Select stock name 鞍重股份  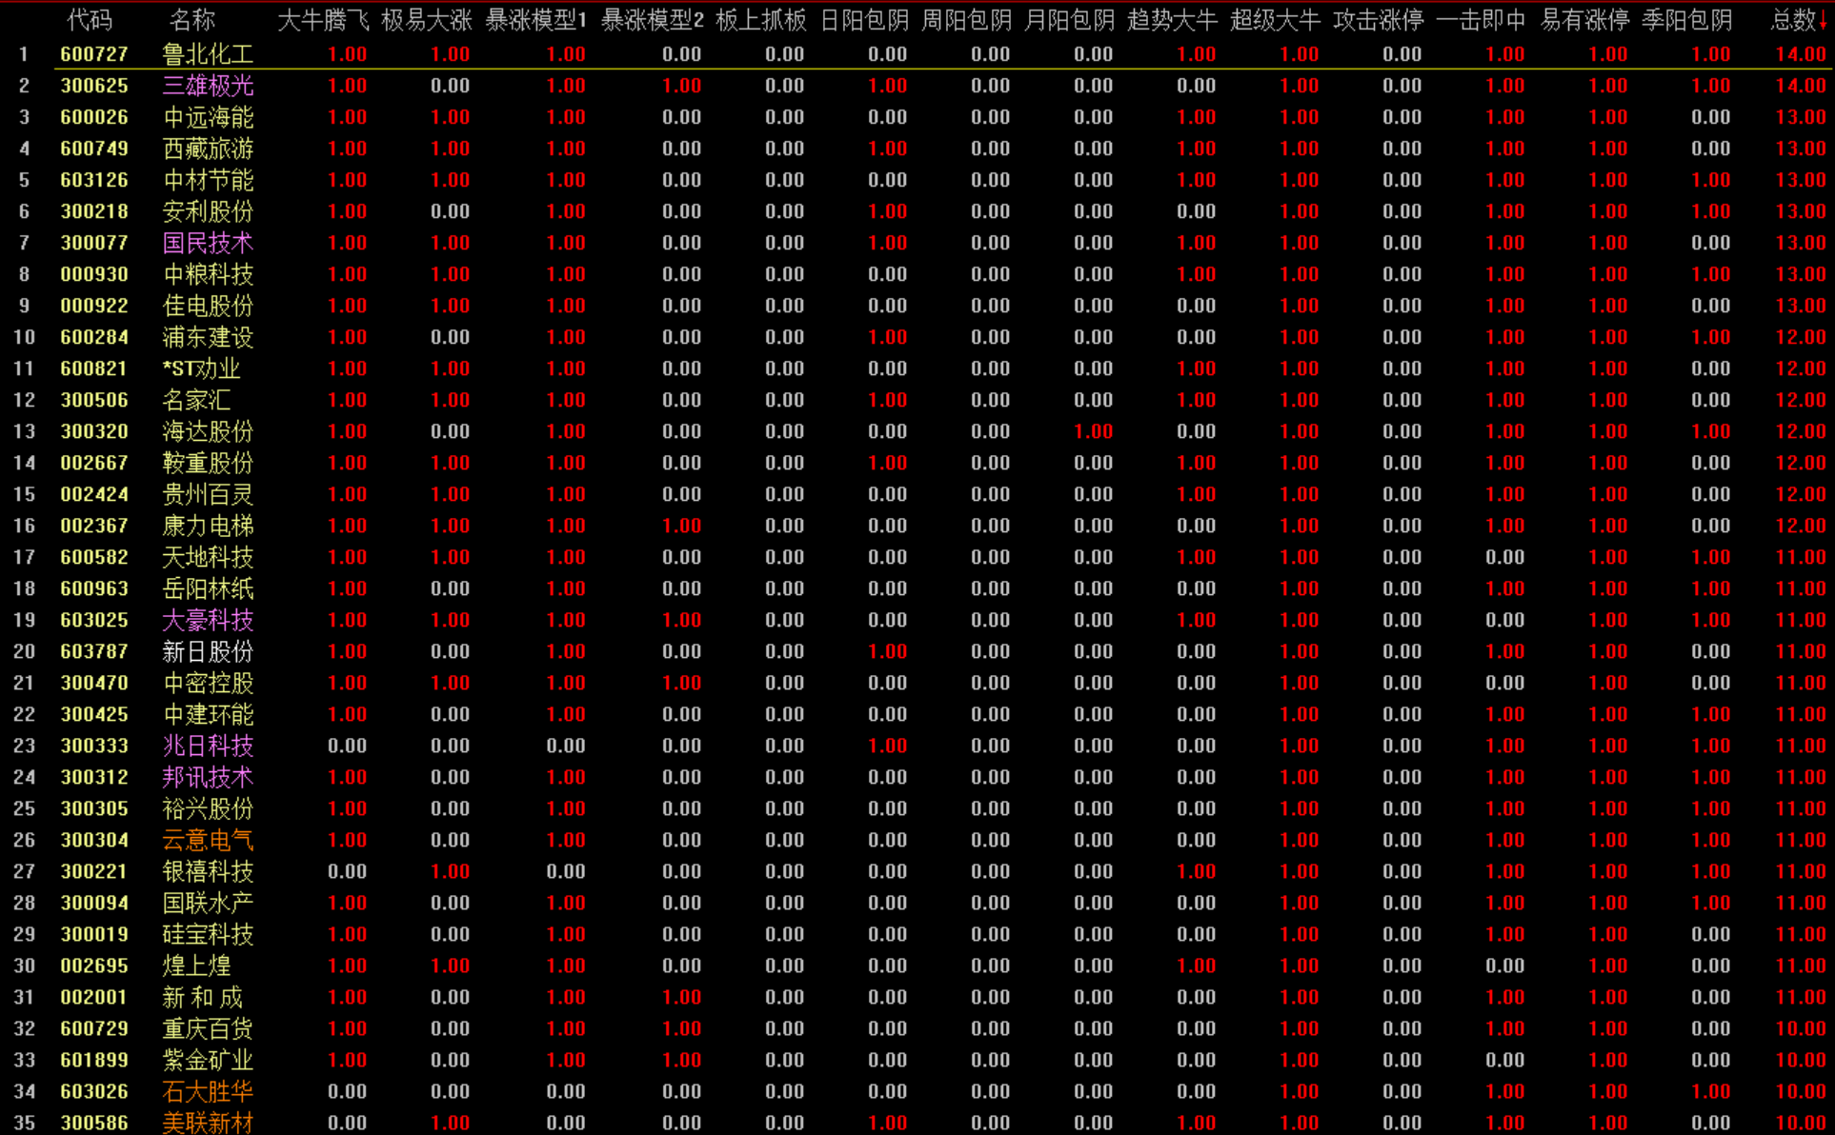pos(208,463)
